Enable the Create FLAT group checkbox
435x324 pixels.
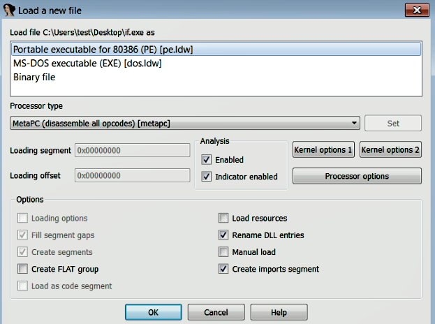(23, 269)
